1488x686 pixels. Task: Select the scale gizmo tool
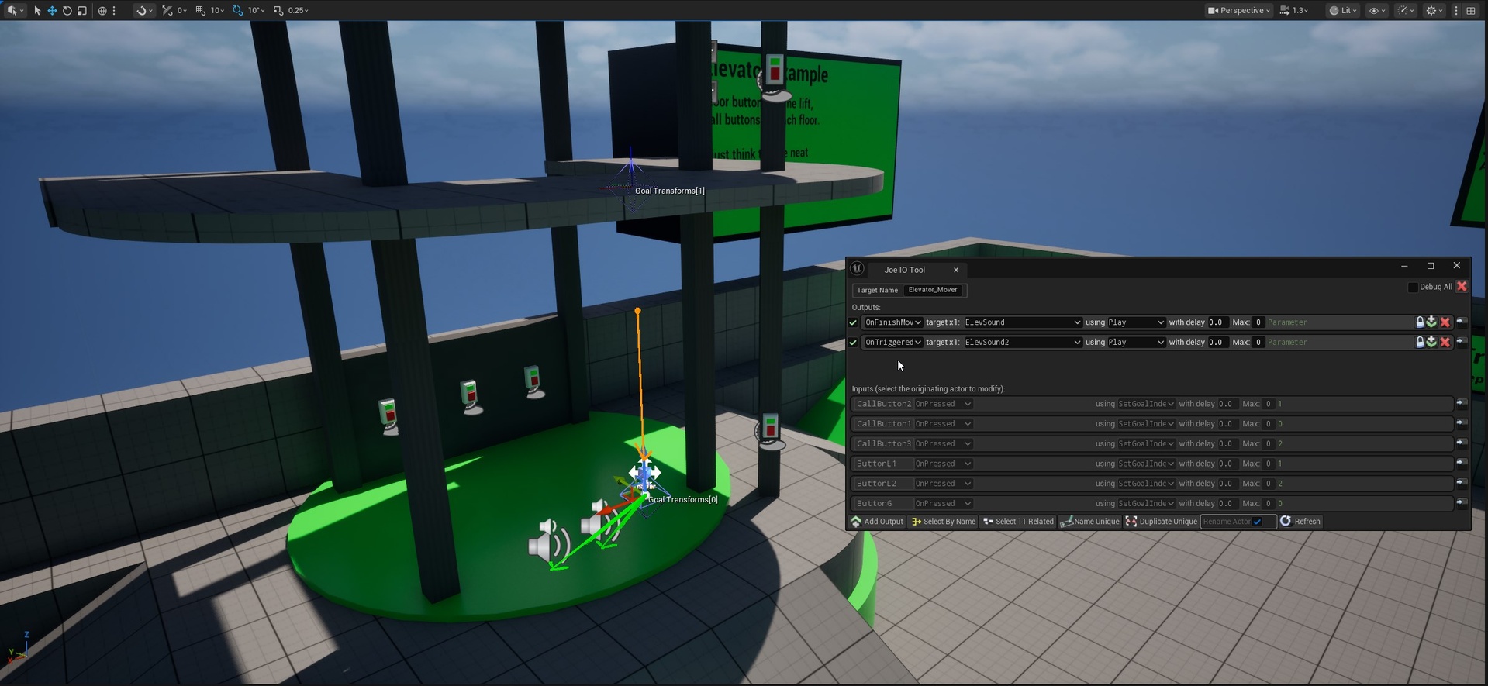pos(81,11)
